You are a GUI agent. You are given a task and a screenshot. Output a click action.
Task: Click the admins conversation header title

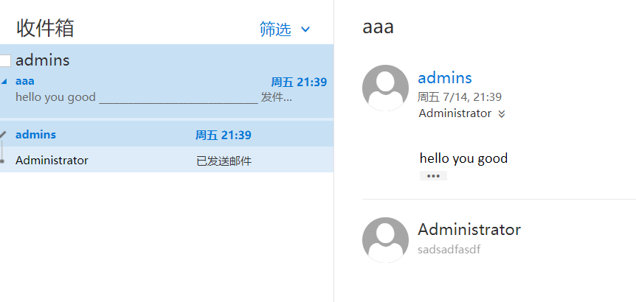coord(43,60)
